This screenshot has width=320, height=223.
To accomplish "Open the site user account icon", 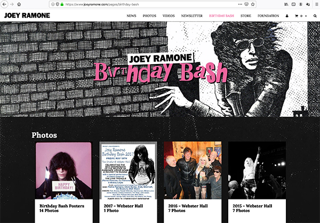I will click(287, 15).
